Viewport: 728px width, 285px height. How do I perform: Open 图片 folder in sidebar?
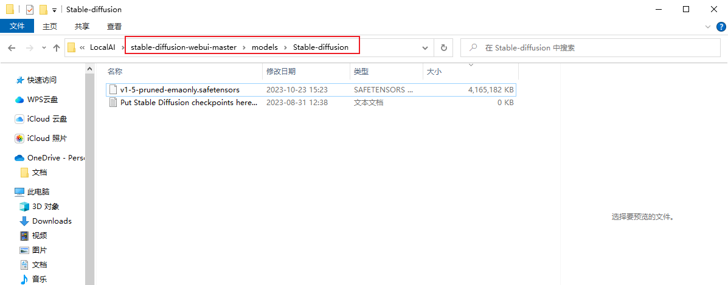40,250
